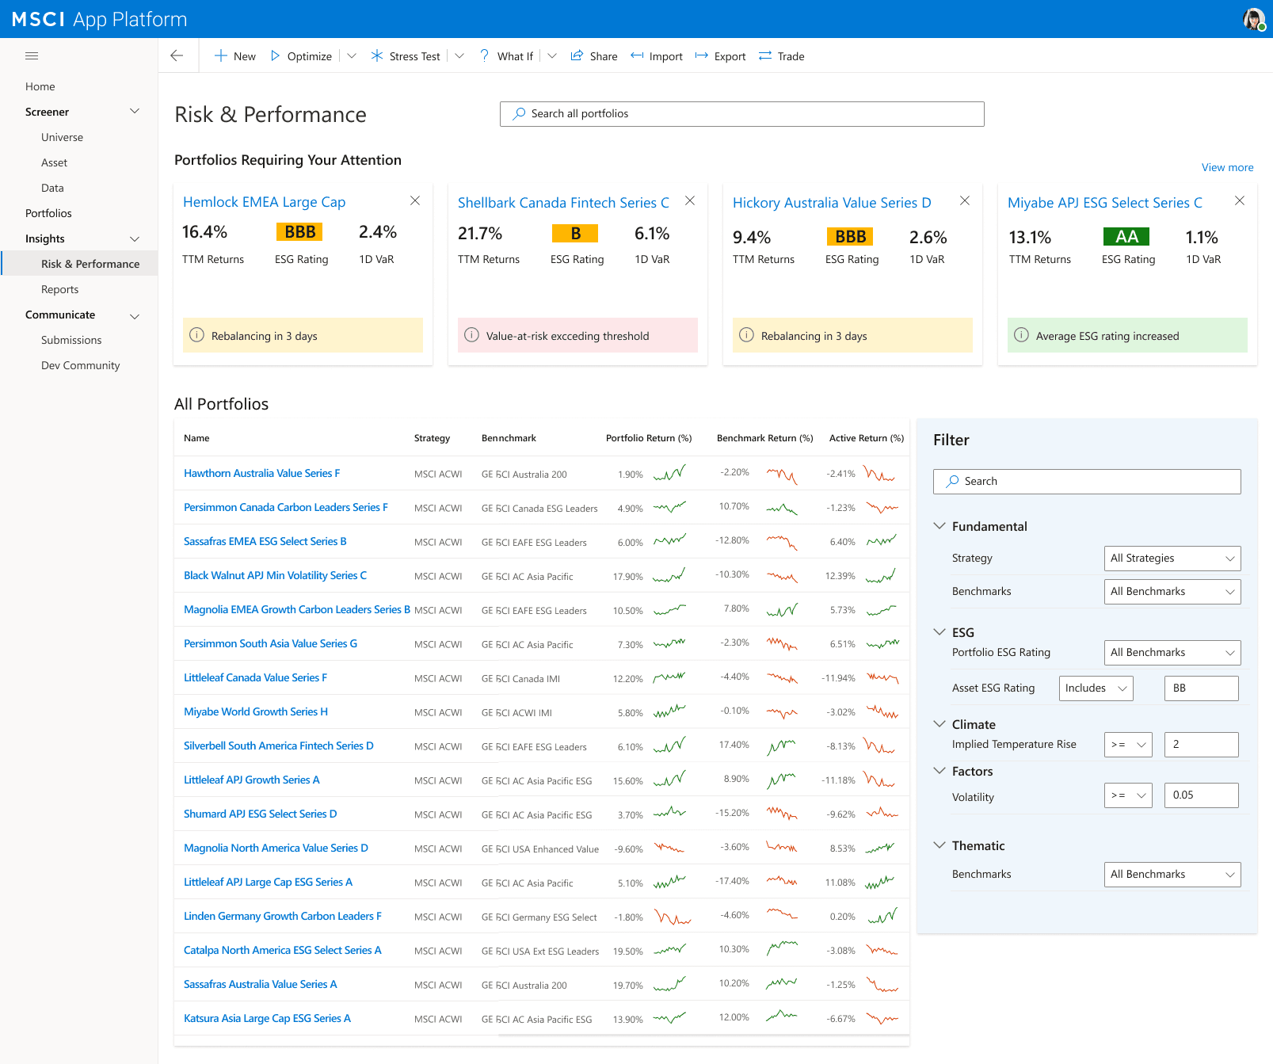The width and height of the screenshot is (1273, 1064).
Task: Open Magnolia North America Value Series D
Action: coord(276,848)
